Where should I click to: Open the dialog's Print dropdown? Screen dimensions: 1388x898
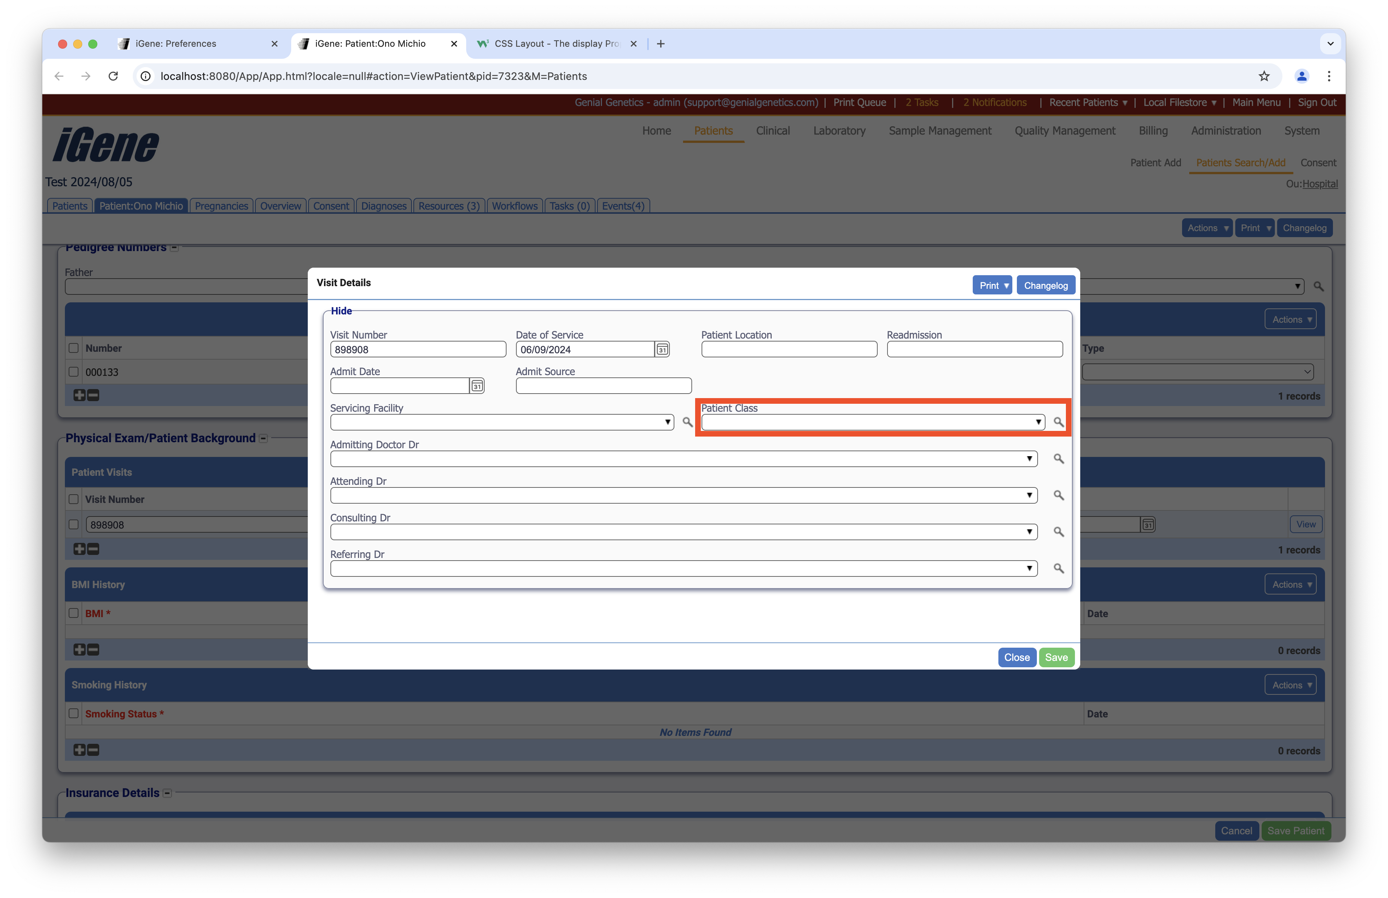coord(992,285)
